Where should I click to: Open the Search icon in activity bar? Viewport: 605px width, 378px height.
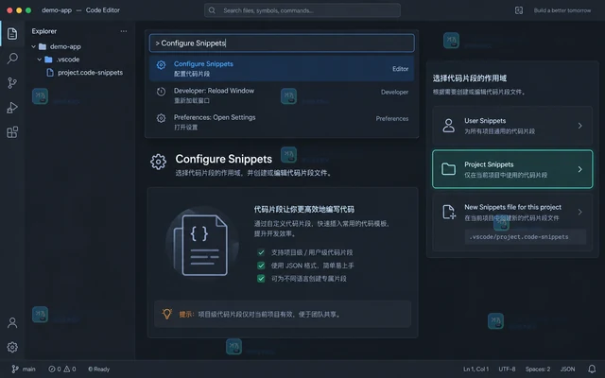12,59
